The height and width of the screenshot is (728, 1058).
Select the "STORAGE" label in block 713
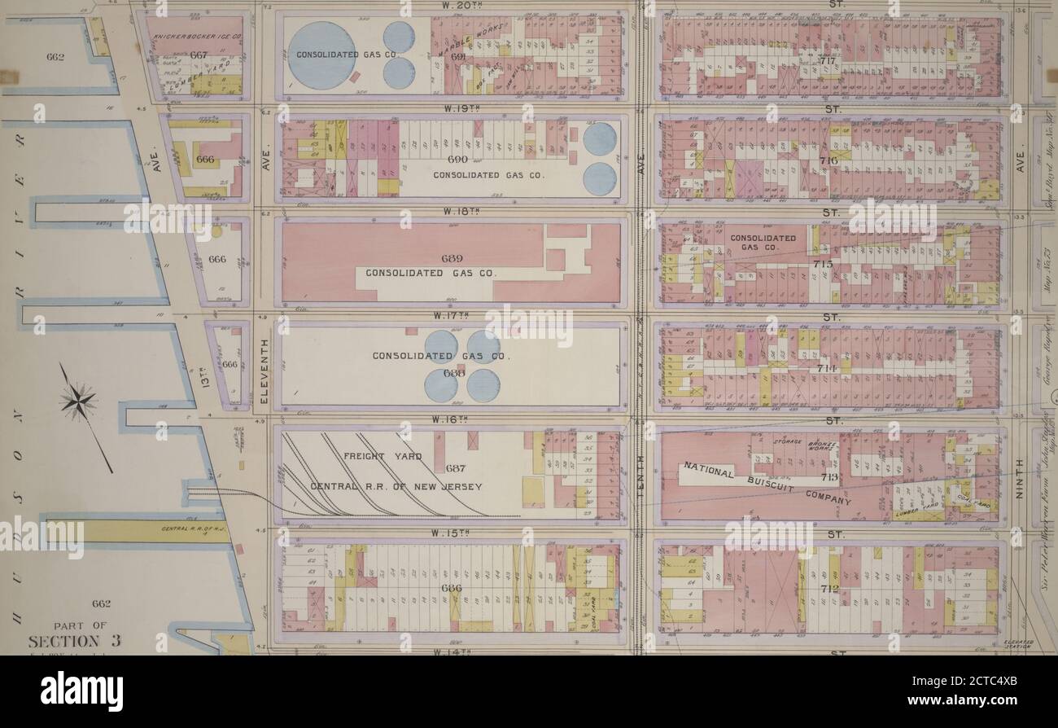787,441
